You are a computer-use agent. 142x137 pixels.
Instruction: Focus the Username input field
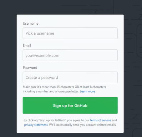(x=70, y=33)
